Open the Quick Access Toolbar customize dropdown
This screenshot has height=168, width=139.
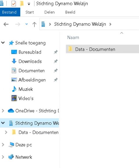pyautogui.click(x=29, y=4)
